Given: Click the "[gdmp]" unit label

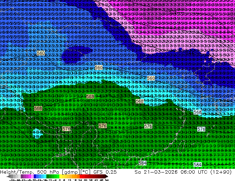Looking at the screenshot, I should [70, 172].
